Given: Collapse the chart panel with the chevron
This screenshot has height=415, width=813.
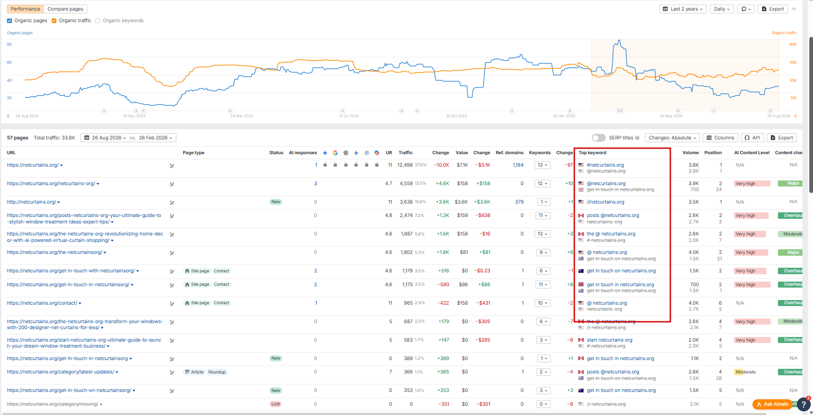Looking at the screenshot, I should pos(794,9).
